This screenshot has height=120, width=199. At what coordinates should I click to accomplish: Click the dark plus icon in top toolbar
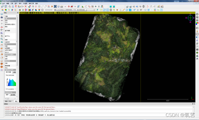coord(96,7)
